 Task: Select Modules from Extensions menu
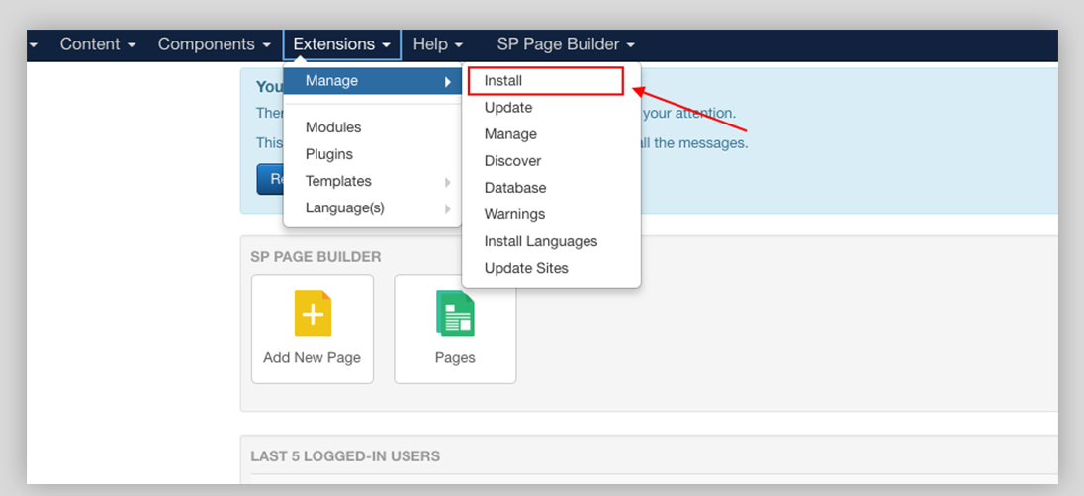pyautogui.click(x=333, y=127)
